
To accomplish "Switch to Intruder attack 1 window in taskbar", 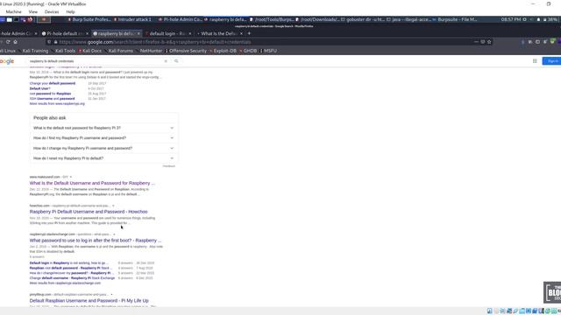I will point(132,19).
